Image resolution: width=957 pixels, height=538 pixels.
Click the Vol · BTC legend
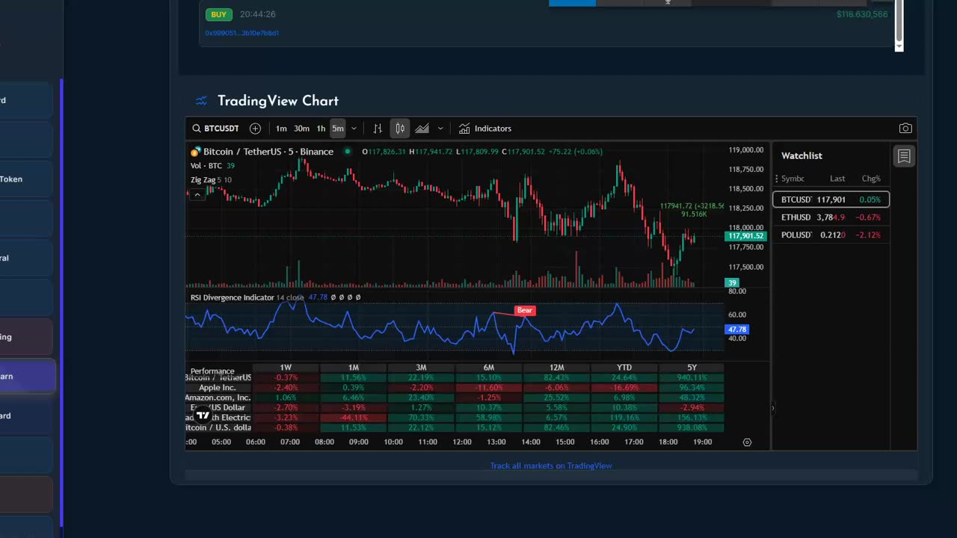(206, 166)
